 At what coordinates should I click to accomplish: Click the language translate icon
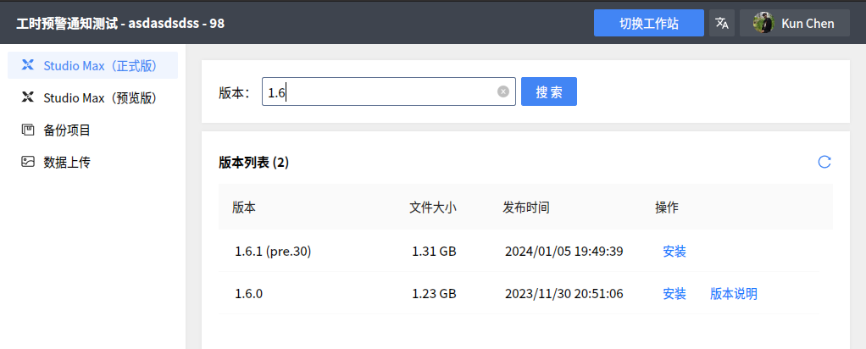pyautogui.click(x=722, y=23)
